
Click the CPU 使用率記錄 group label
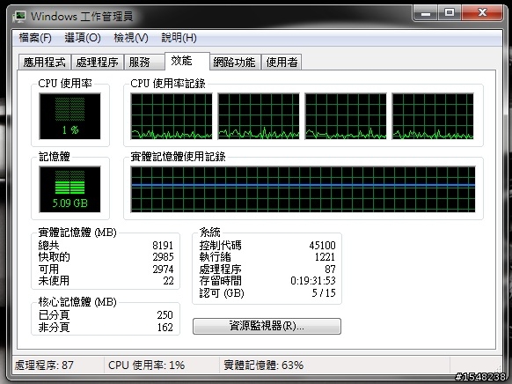point(168,84)
